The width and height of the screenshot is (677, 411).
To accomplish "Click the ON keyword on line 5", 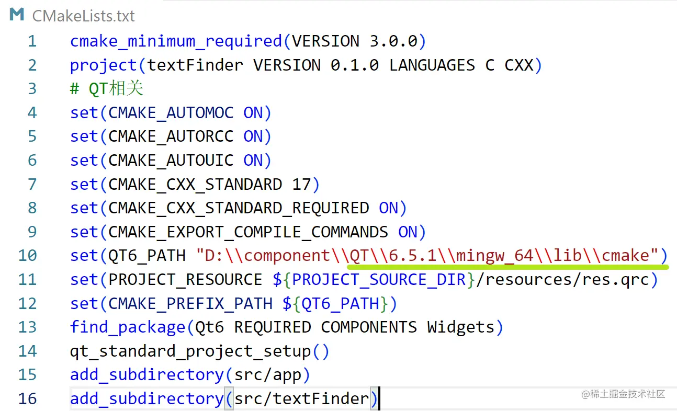I will [255, 136].
